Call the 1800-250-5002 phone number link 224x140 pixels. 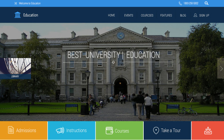191,3
